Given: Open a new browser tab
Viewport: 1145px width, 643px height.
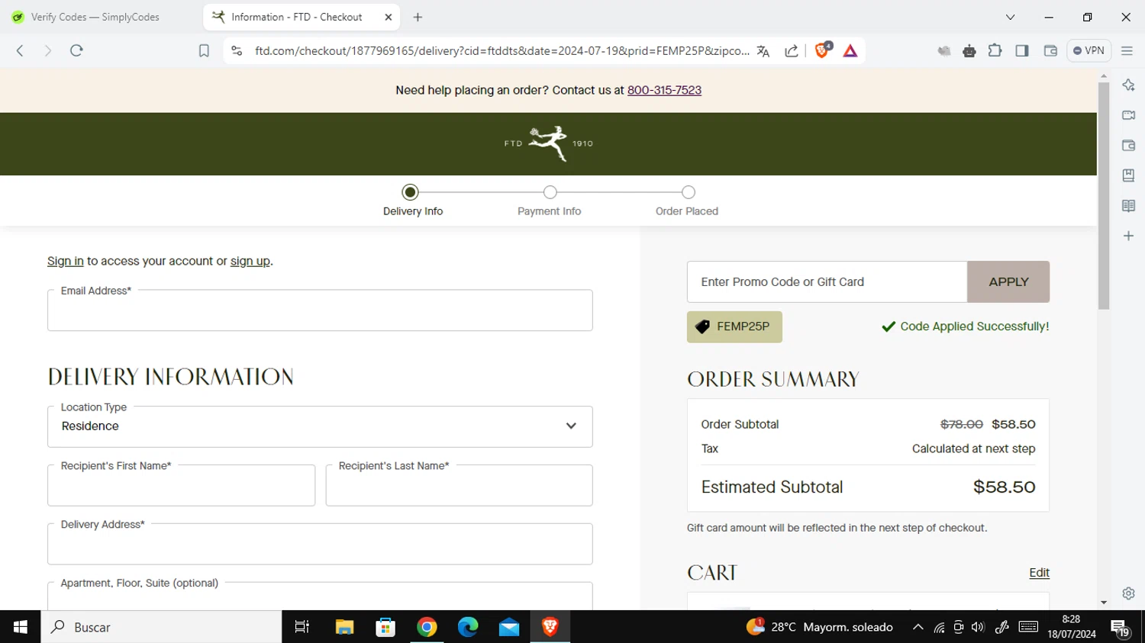Looking at the screenshot, I should [x=418, y=17].
